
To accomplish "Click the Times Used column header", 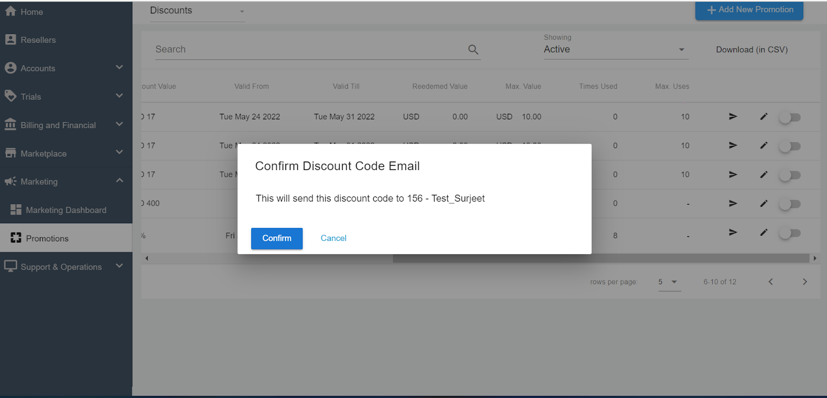I will click(598, 86).
